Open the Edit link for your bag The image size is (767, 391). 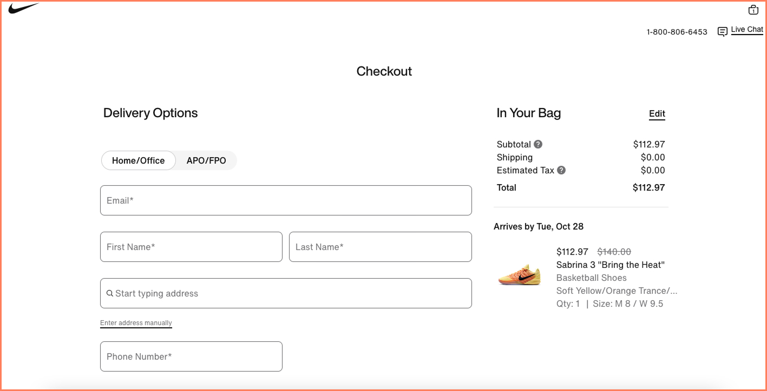click(657, 113)
